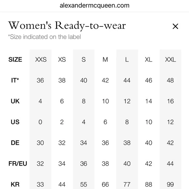Click the M size column header

pos(105,60)
